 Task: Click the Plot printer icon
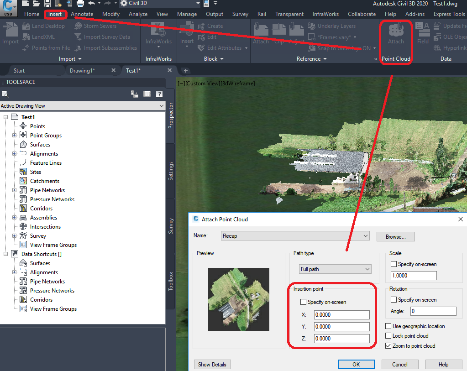pyautogui.click(x=80, y=3)
